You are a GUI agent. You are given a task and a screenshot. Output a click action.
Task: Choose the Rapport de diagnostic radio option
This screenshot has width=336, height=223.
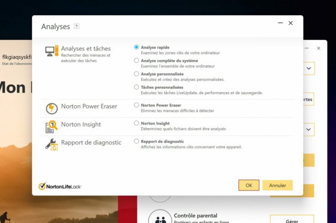click(x=136, y=141)
